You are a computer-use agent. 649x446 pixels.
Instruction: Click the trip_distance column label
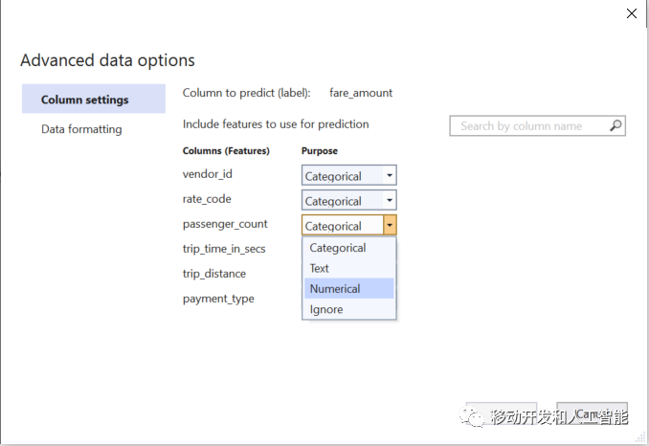pyautogui.click(x=214, y=274)
